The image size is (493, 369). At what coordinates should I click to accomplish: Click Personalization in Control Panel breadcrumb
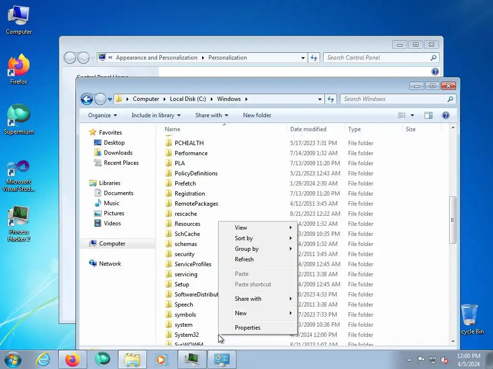pos(227,58)
